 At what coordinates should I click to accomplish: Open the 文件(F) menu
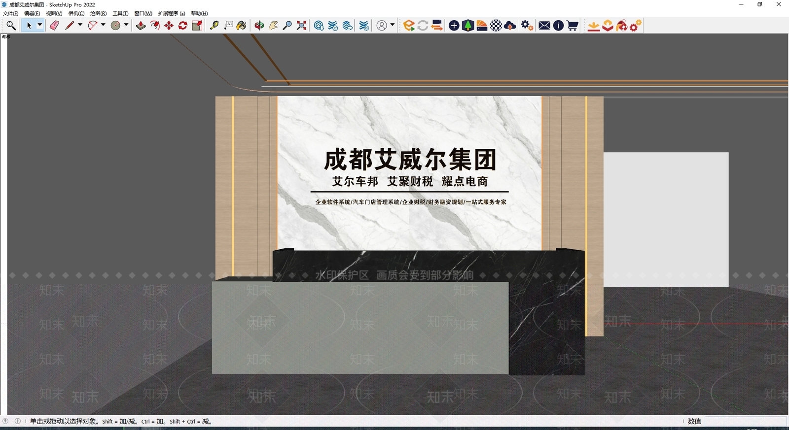click(10, 13)
